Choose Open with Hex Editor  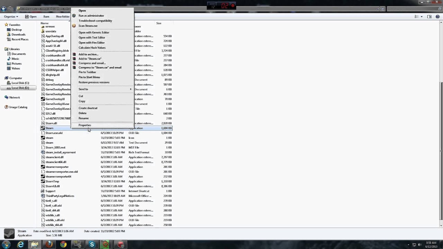pos(91,43)
